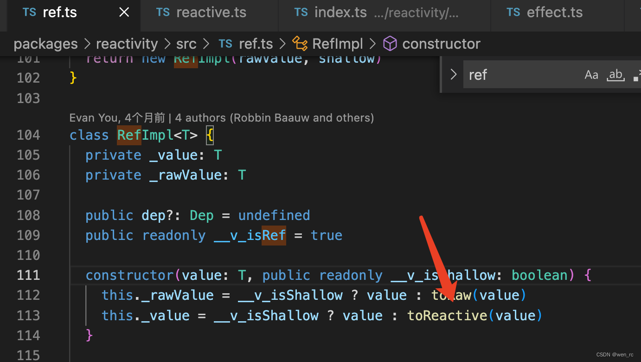
Task: Click the boolean type on line 111
Action: click(539, 275)
